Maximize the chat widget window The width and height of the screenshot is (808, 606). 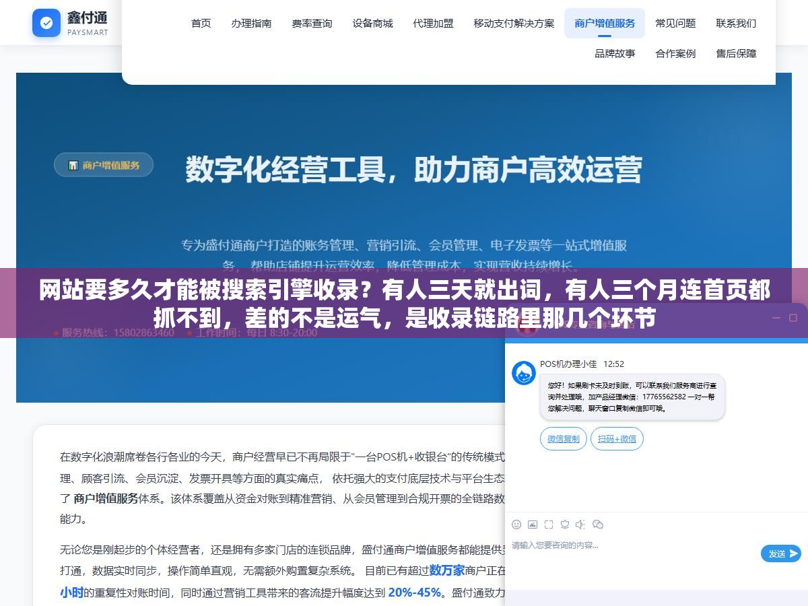point(792,318)
